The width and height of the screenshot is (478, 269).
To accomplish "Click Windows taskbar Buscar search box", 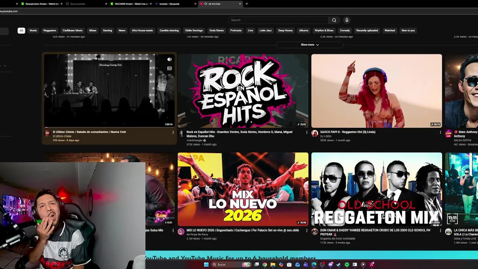I will (x=232, y=265).
